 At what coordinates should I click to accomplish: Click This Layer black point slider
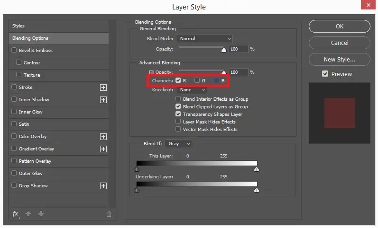(x=137, y=169)
